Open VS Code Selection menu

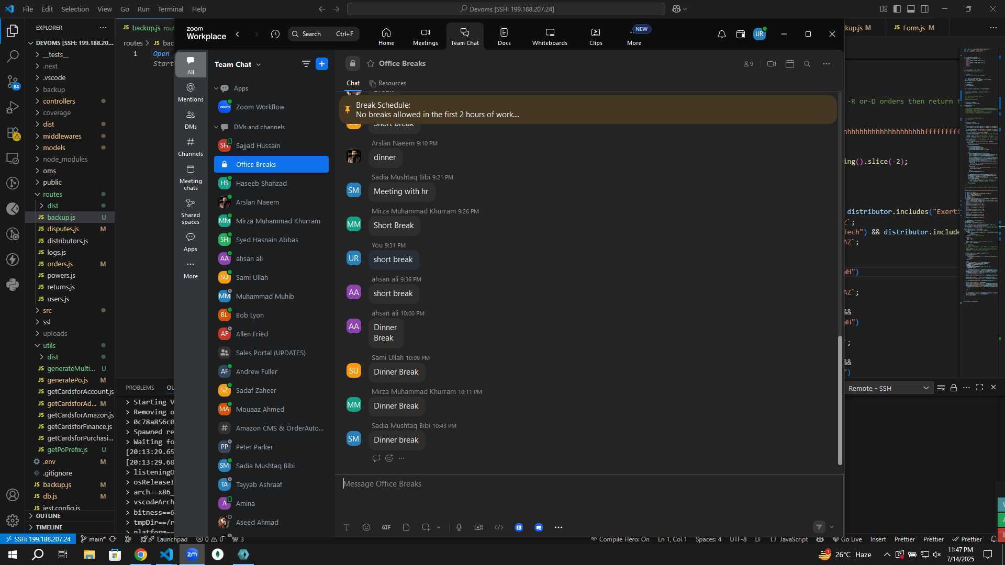point(75,9)
